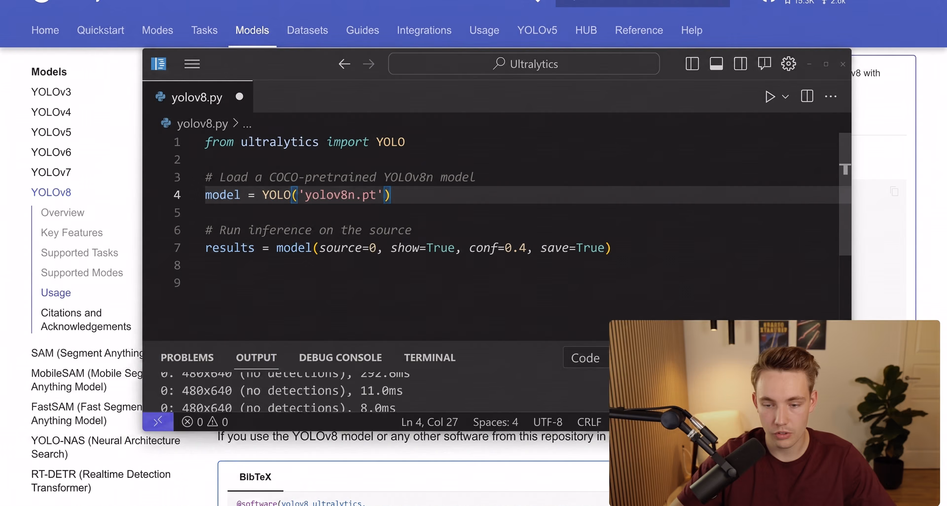
Task: Go forward with the right arrow in VS Code
Action: (368, 64)
